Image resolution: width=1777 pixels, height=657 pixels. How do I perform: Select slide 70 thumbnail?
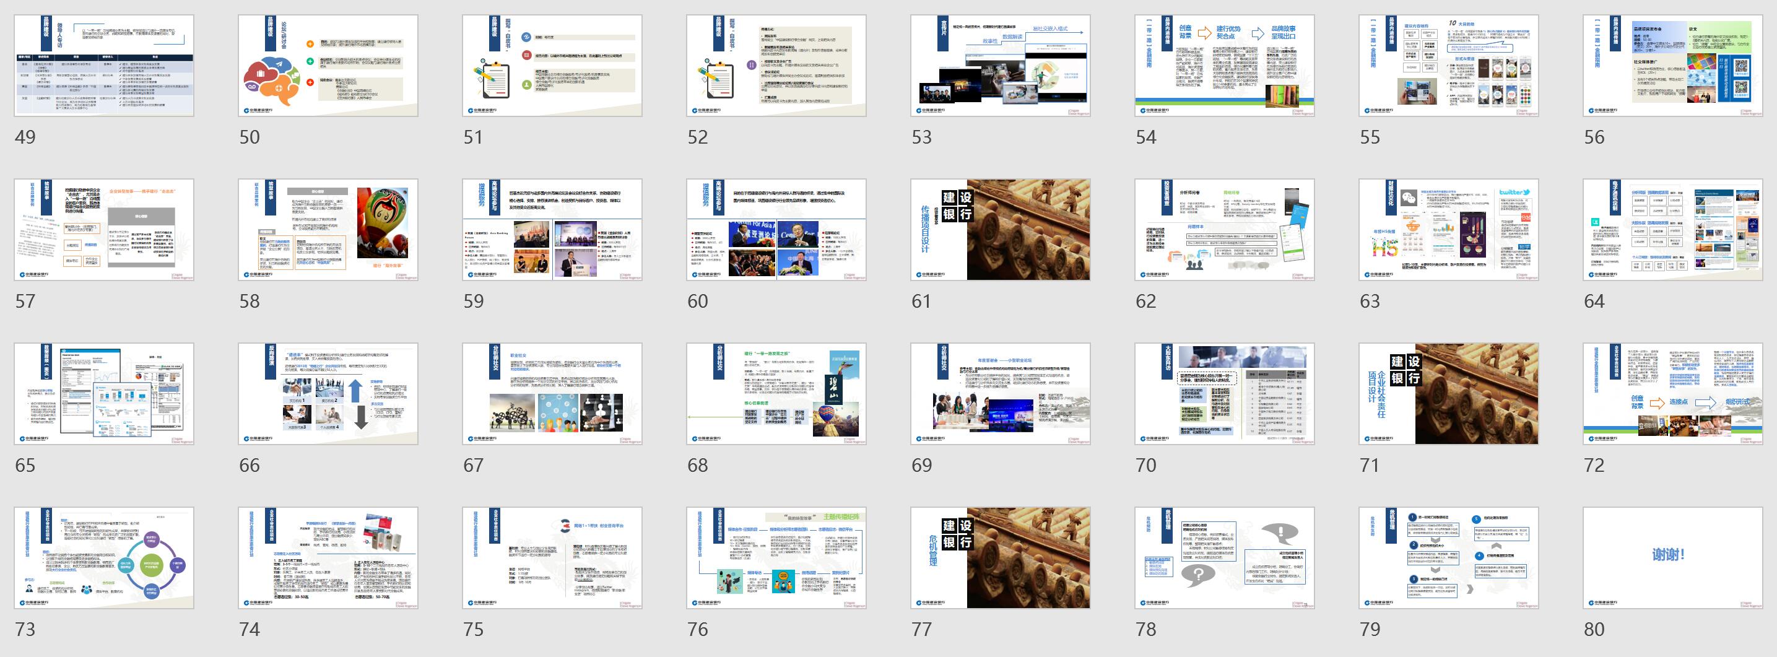[x=1225, y=394]
